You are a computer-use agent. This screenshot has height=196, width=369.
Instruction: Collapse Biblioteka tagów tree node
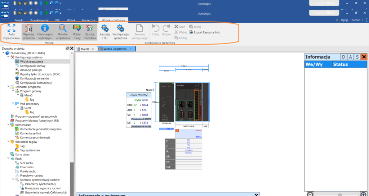coord(8,142)
